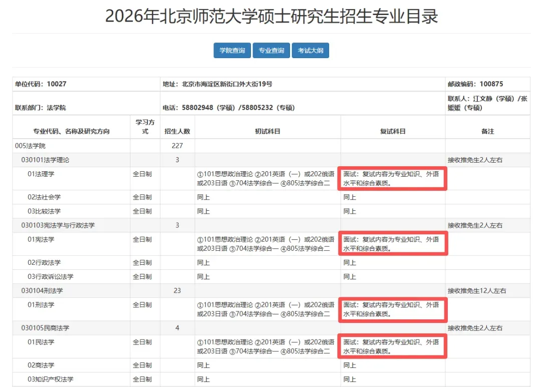Select 邮政编码: 100875 text

click(x=475, y=84)
